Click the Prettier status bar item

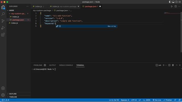point(167,100)
